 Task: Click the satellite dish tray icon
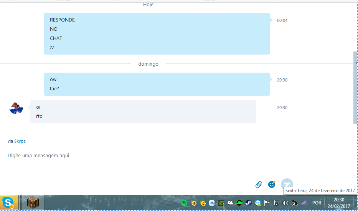coord(295,203)
